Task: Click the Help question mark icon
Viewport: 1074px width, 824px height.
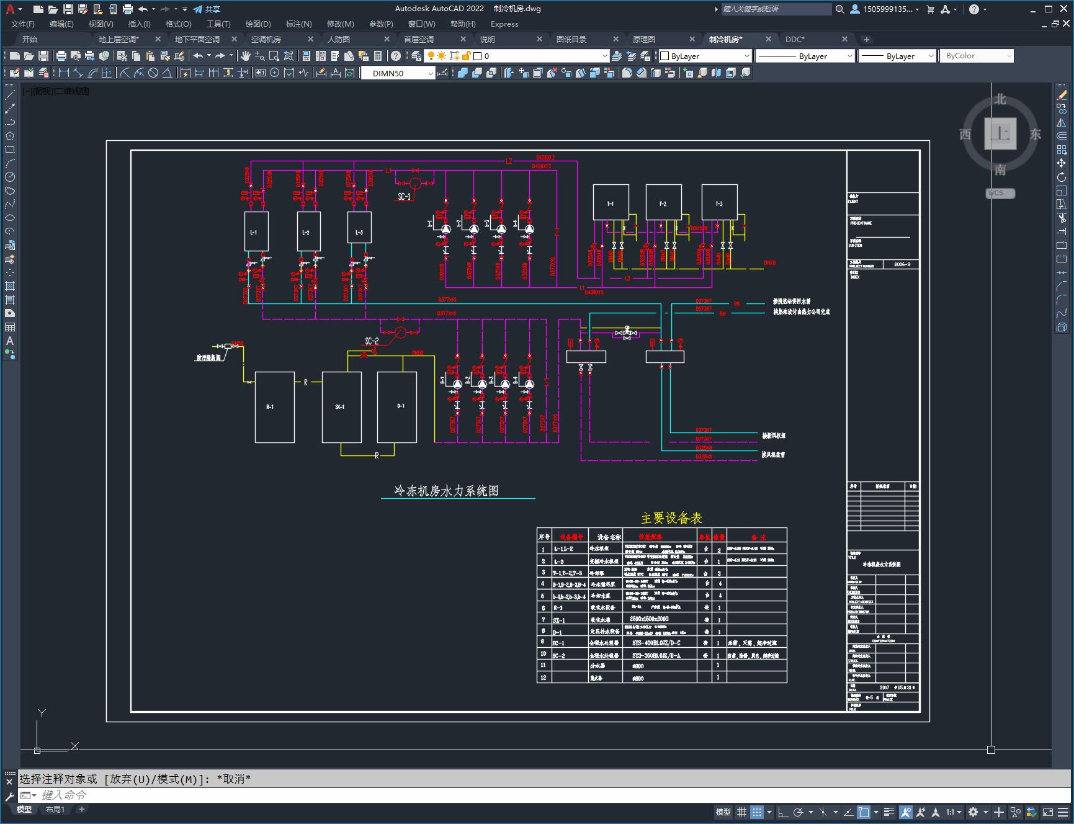Action: coord(396,56)
